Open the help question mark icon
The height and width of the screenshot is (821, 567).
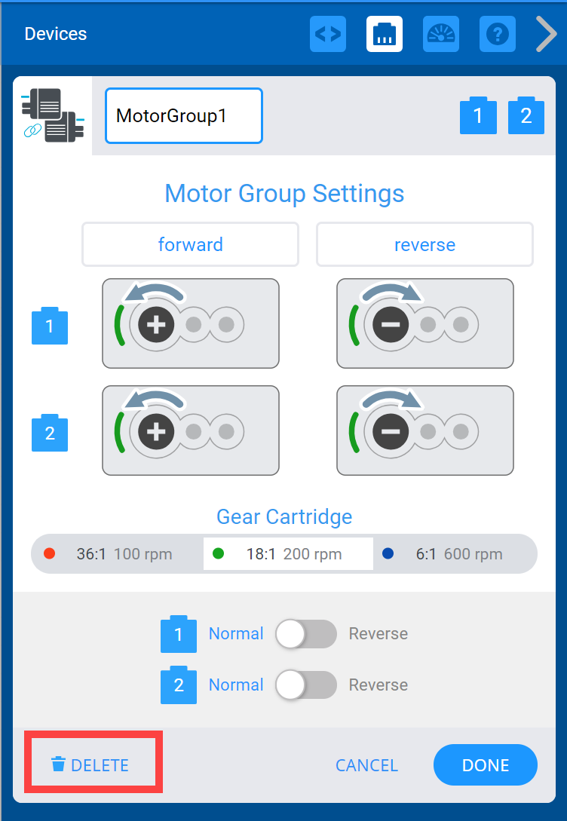498,34
